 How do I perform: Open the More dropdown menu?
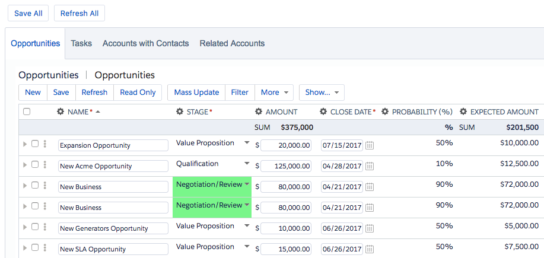pos(276,93)
